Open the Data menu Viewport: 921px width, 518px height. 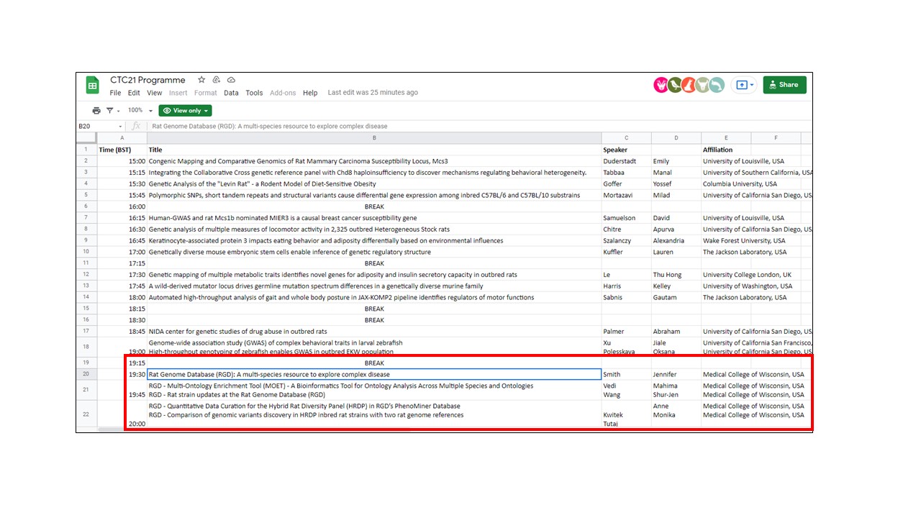231,93
